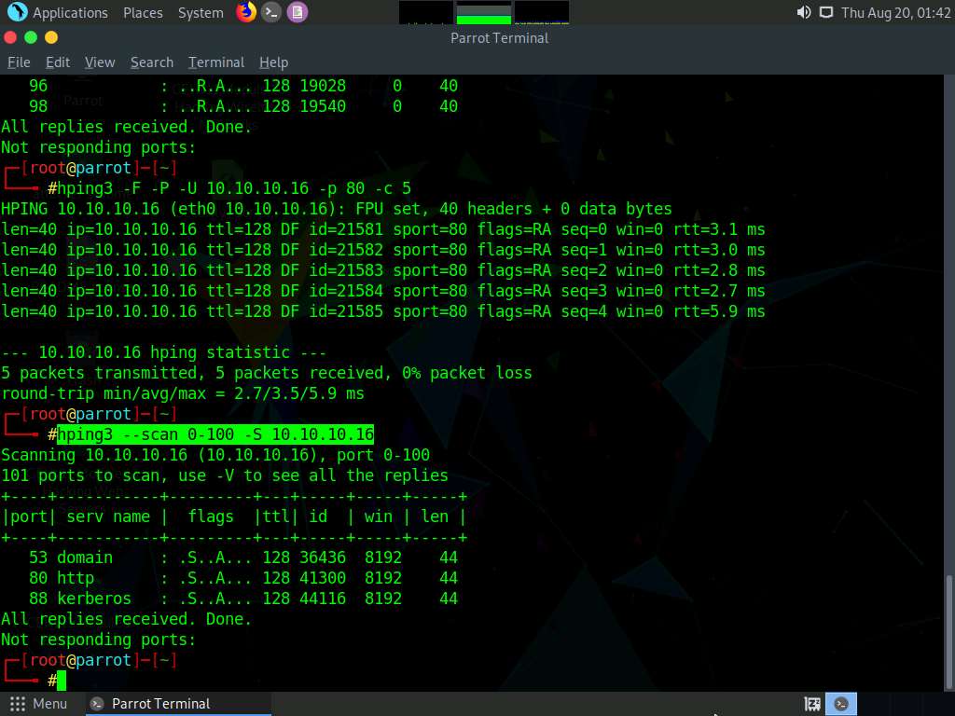The height and width of the screenshot is (716, 955).
Task: Click the workspace switcher icon in bottom panel
Action: pos(812,705)
